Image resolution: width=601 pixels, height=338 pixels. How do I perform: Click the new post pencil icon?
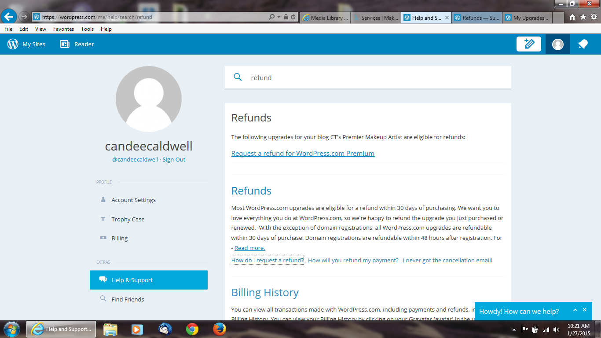point(528,44)
